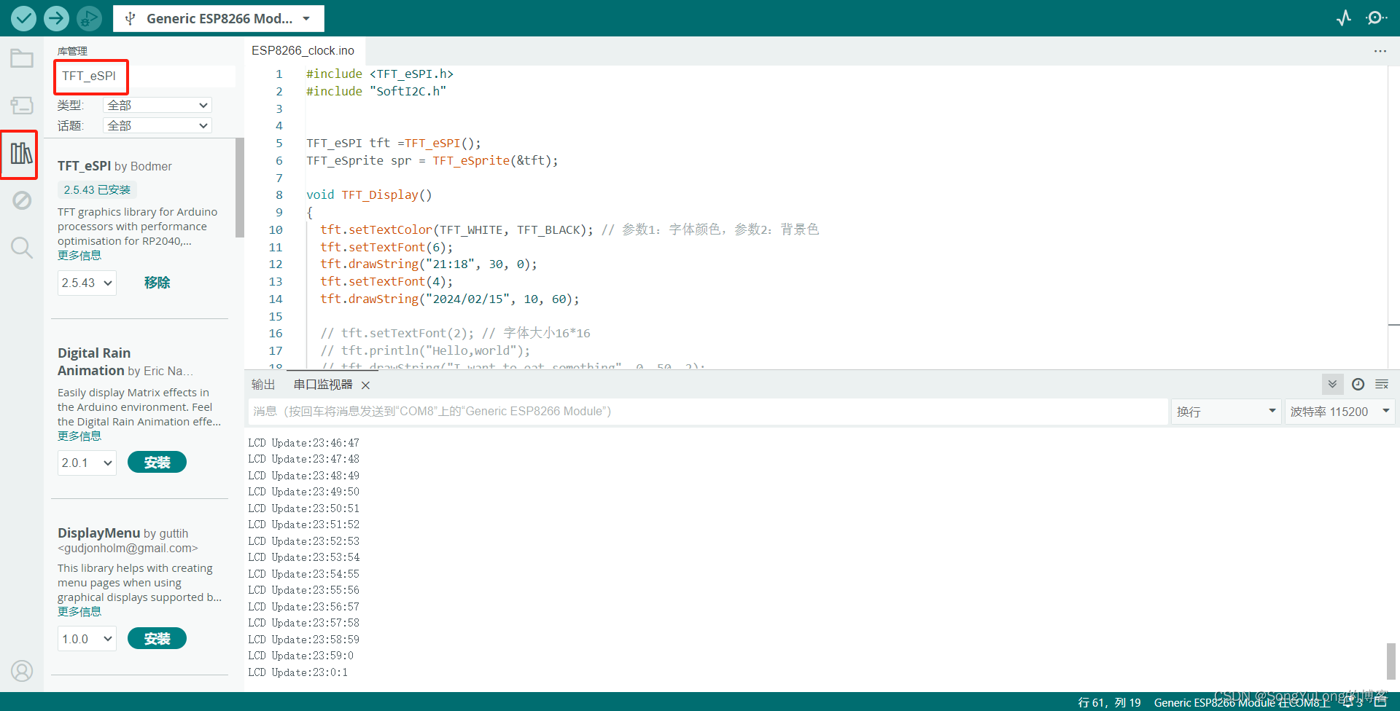Click the serial message input field

[x=707, y=412]
